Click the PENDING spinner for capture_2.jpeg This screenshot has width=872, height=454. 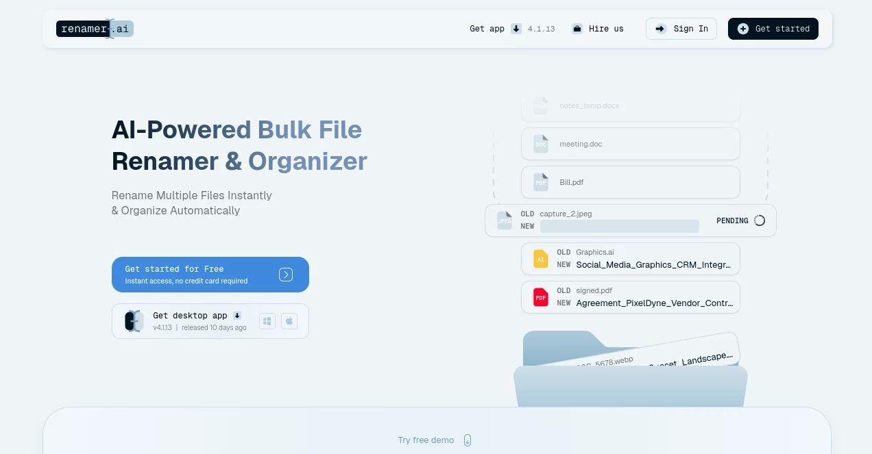[x=760, y=220]
